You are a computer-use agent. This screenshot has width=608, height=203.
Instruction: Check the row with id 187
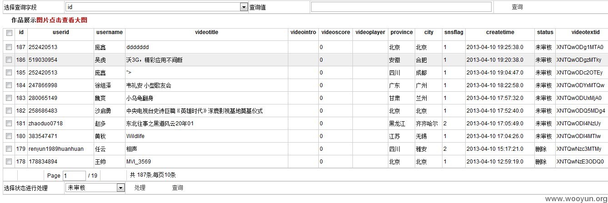[x=9, y=47]
